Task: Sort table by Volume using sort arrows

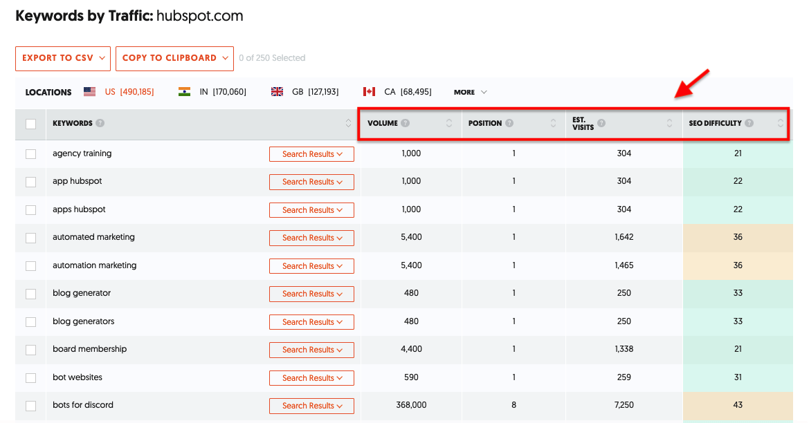Action: coord(449,124)
